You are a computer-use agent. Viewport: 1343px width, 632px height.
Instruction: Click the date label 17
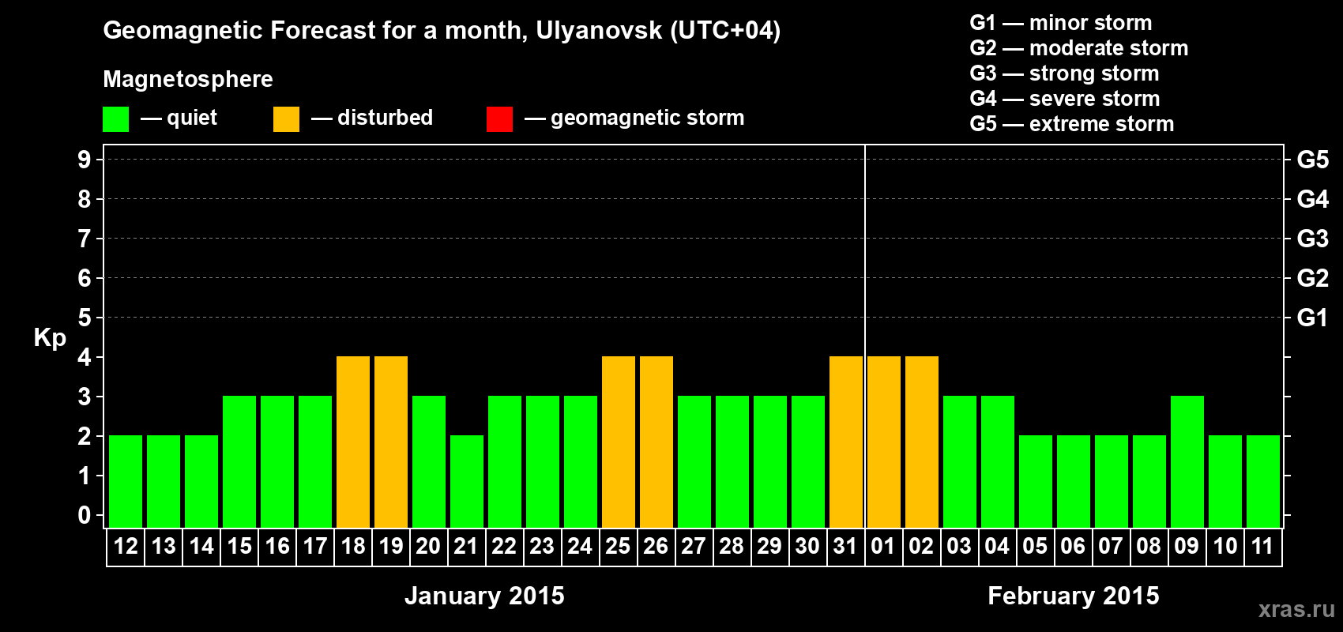point(315,546)
